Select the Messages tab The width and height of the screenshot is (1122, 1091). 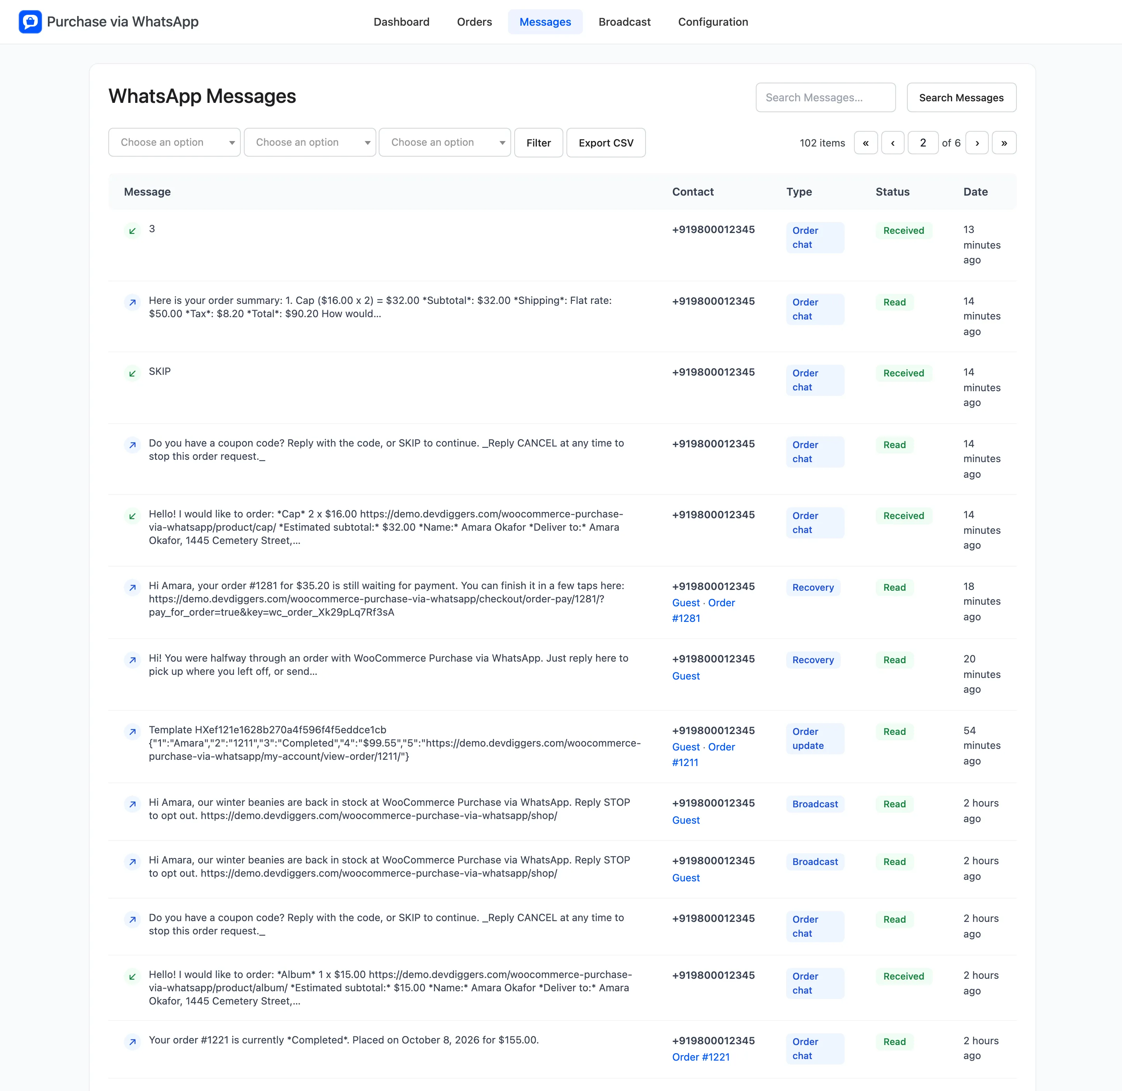[x=545, y=22]
